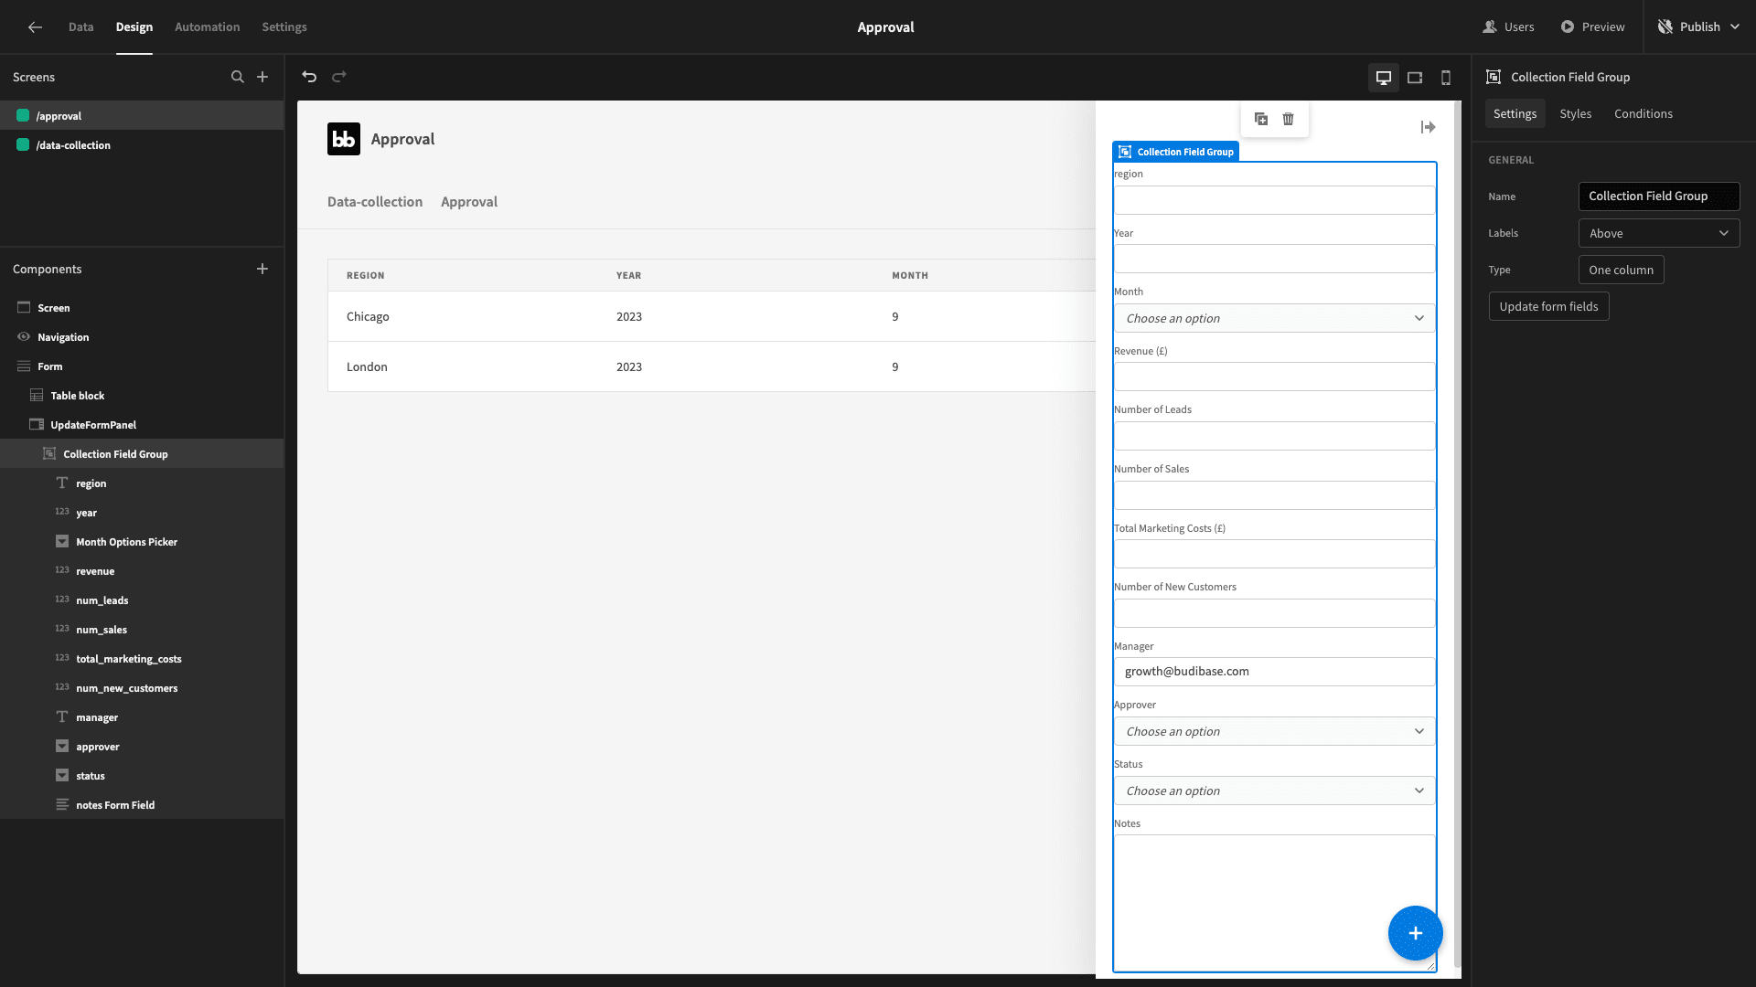Open the Conditions tab
The width and height of the screenshot is (1756, 987).
[1643, 114]
